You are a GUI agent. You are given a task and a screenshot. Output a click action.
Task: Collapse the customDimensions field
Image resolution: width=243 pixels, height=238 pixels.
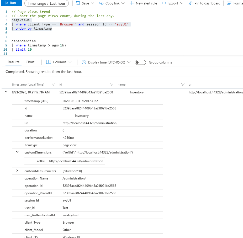pos(17,152)
